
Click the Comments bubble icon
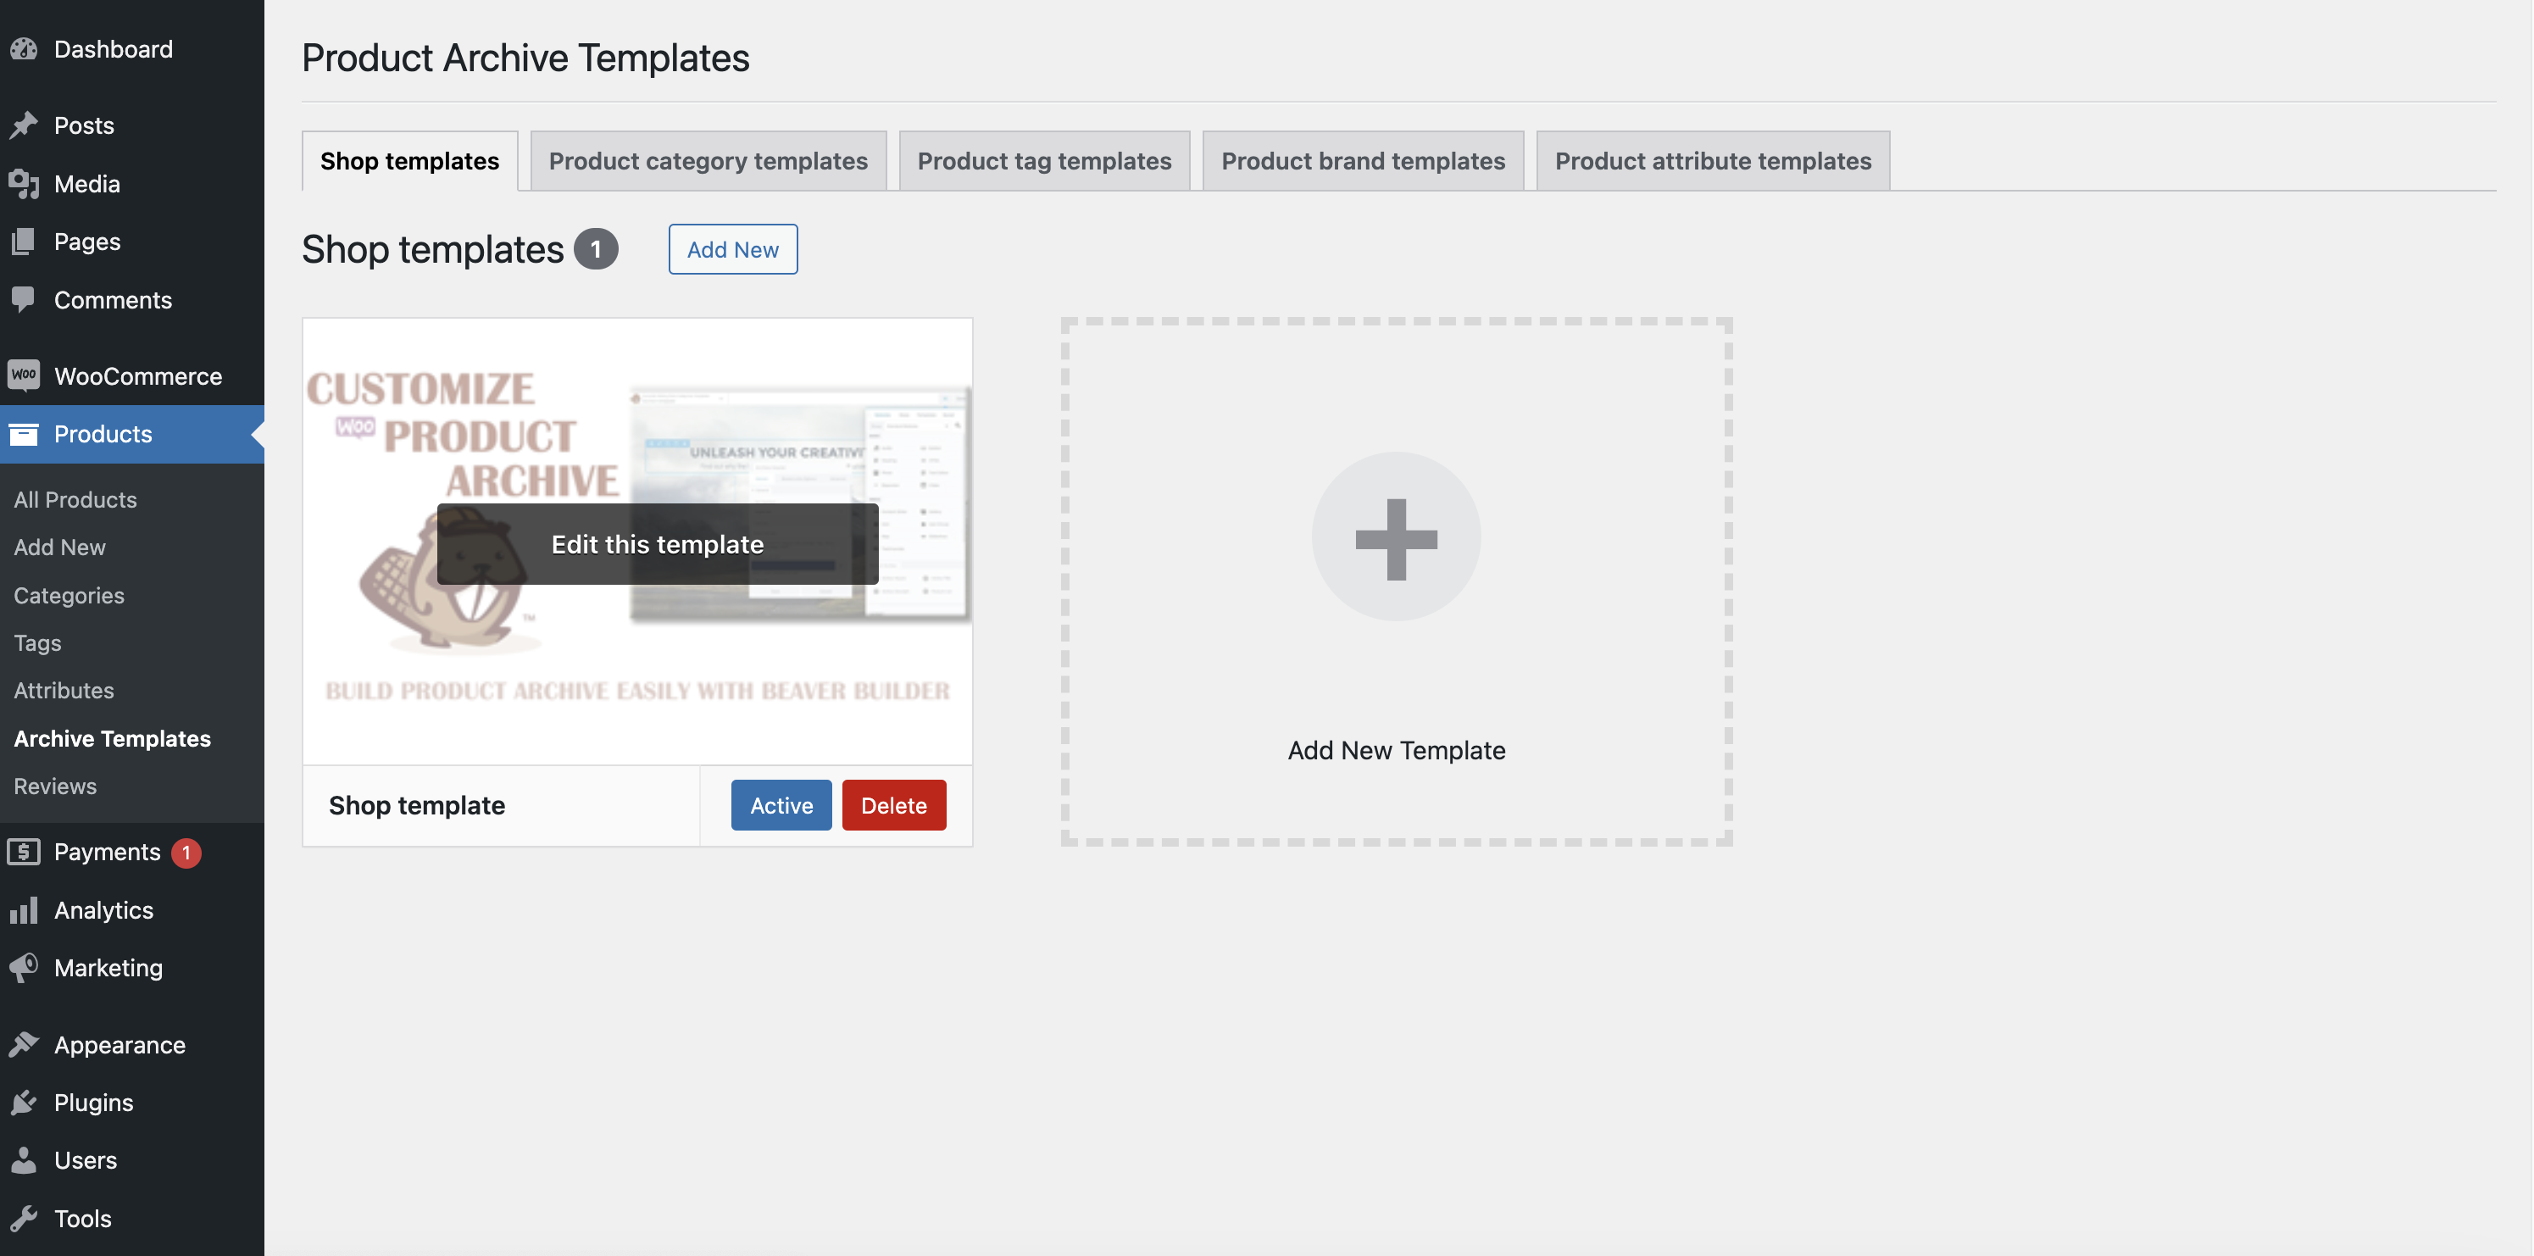tap(24, 299)
